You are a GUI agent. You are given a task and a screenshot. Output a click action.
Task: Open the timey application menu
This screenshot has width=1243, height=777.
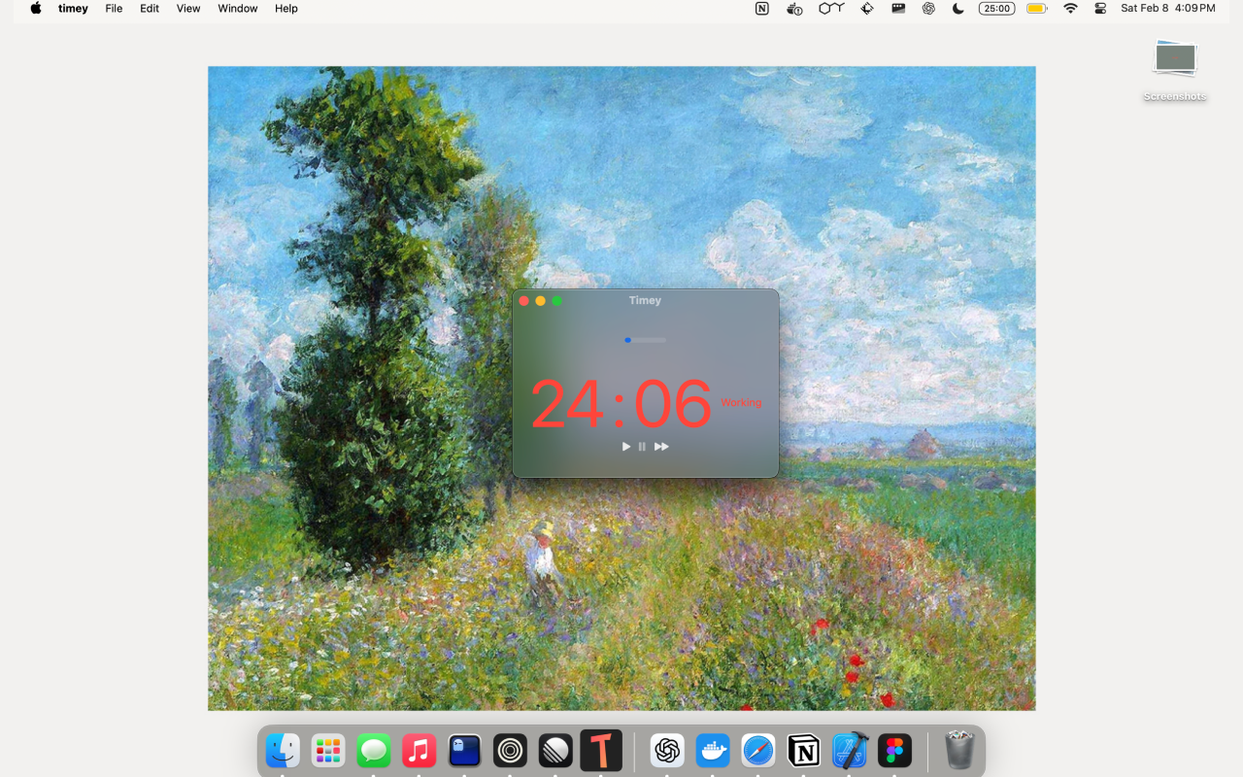(x=73, y=9)
